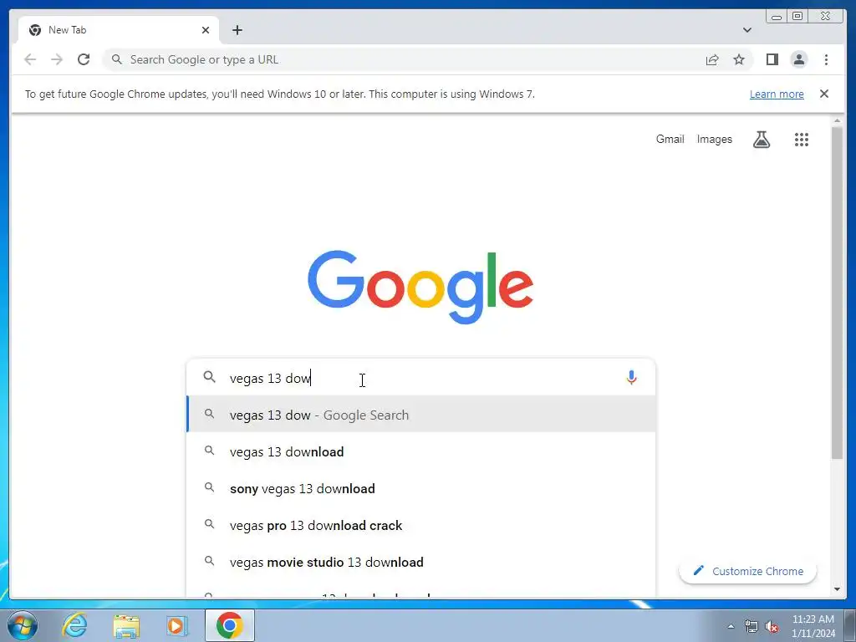Click inside the Google search box

[421, 378]
